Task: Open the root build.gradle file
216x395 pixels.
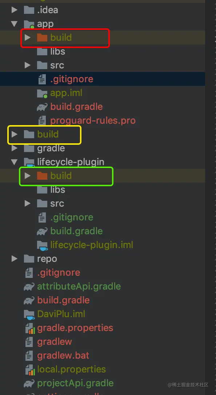Action: (62, 300)
